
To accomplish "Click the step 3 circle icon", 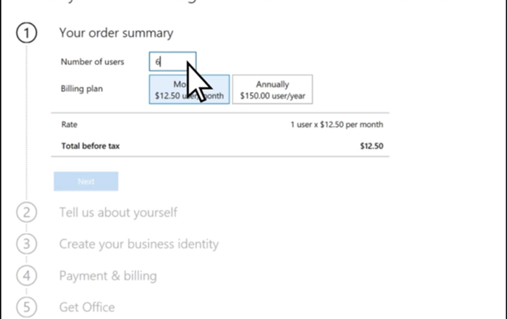I will [27, 244].
